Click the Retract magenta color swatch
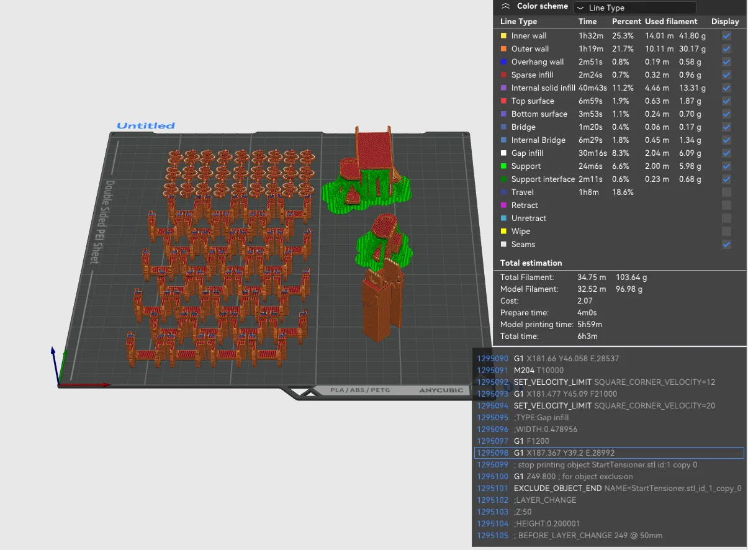This screenshot has width=748, height=550. (x=504, y=205)
